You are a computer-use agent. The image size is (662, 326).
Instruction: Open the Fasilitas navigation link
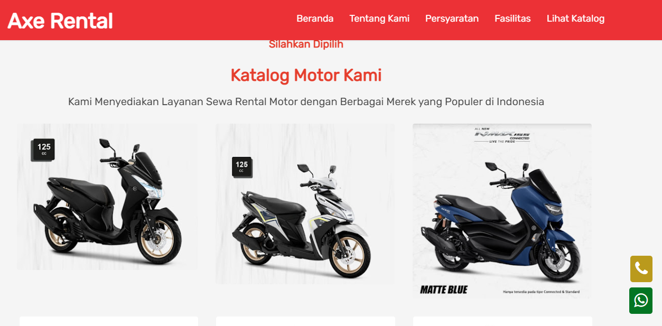tap(512, 18)
